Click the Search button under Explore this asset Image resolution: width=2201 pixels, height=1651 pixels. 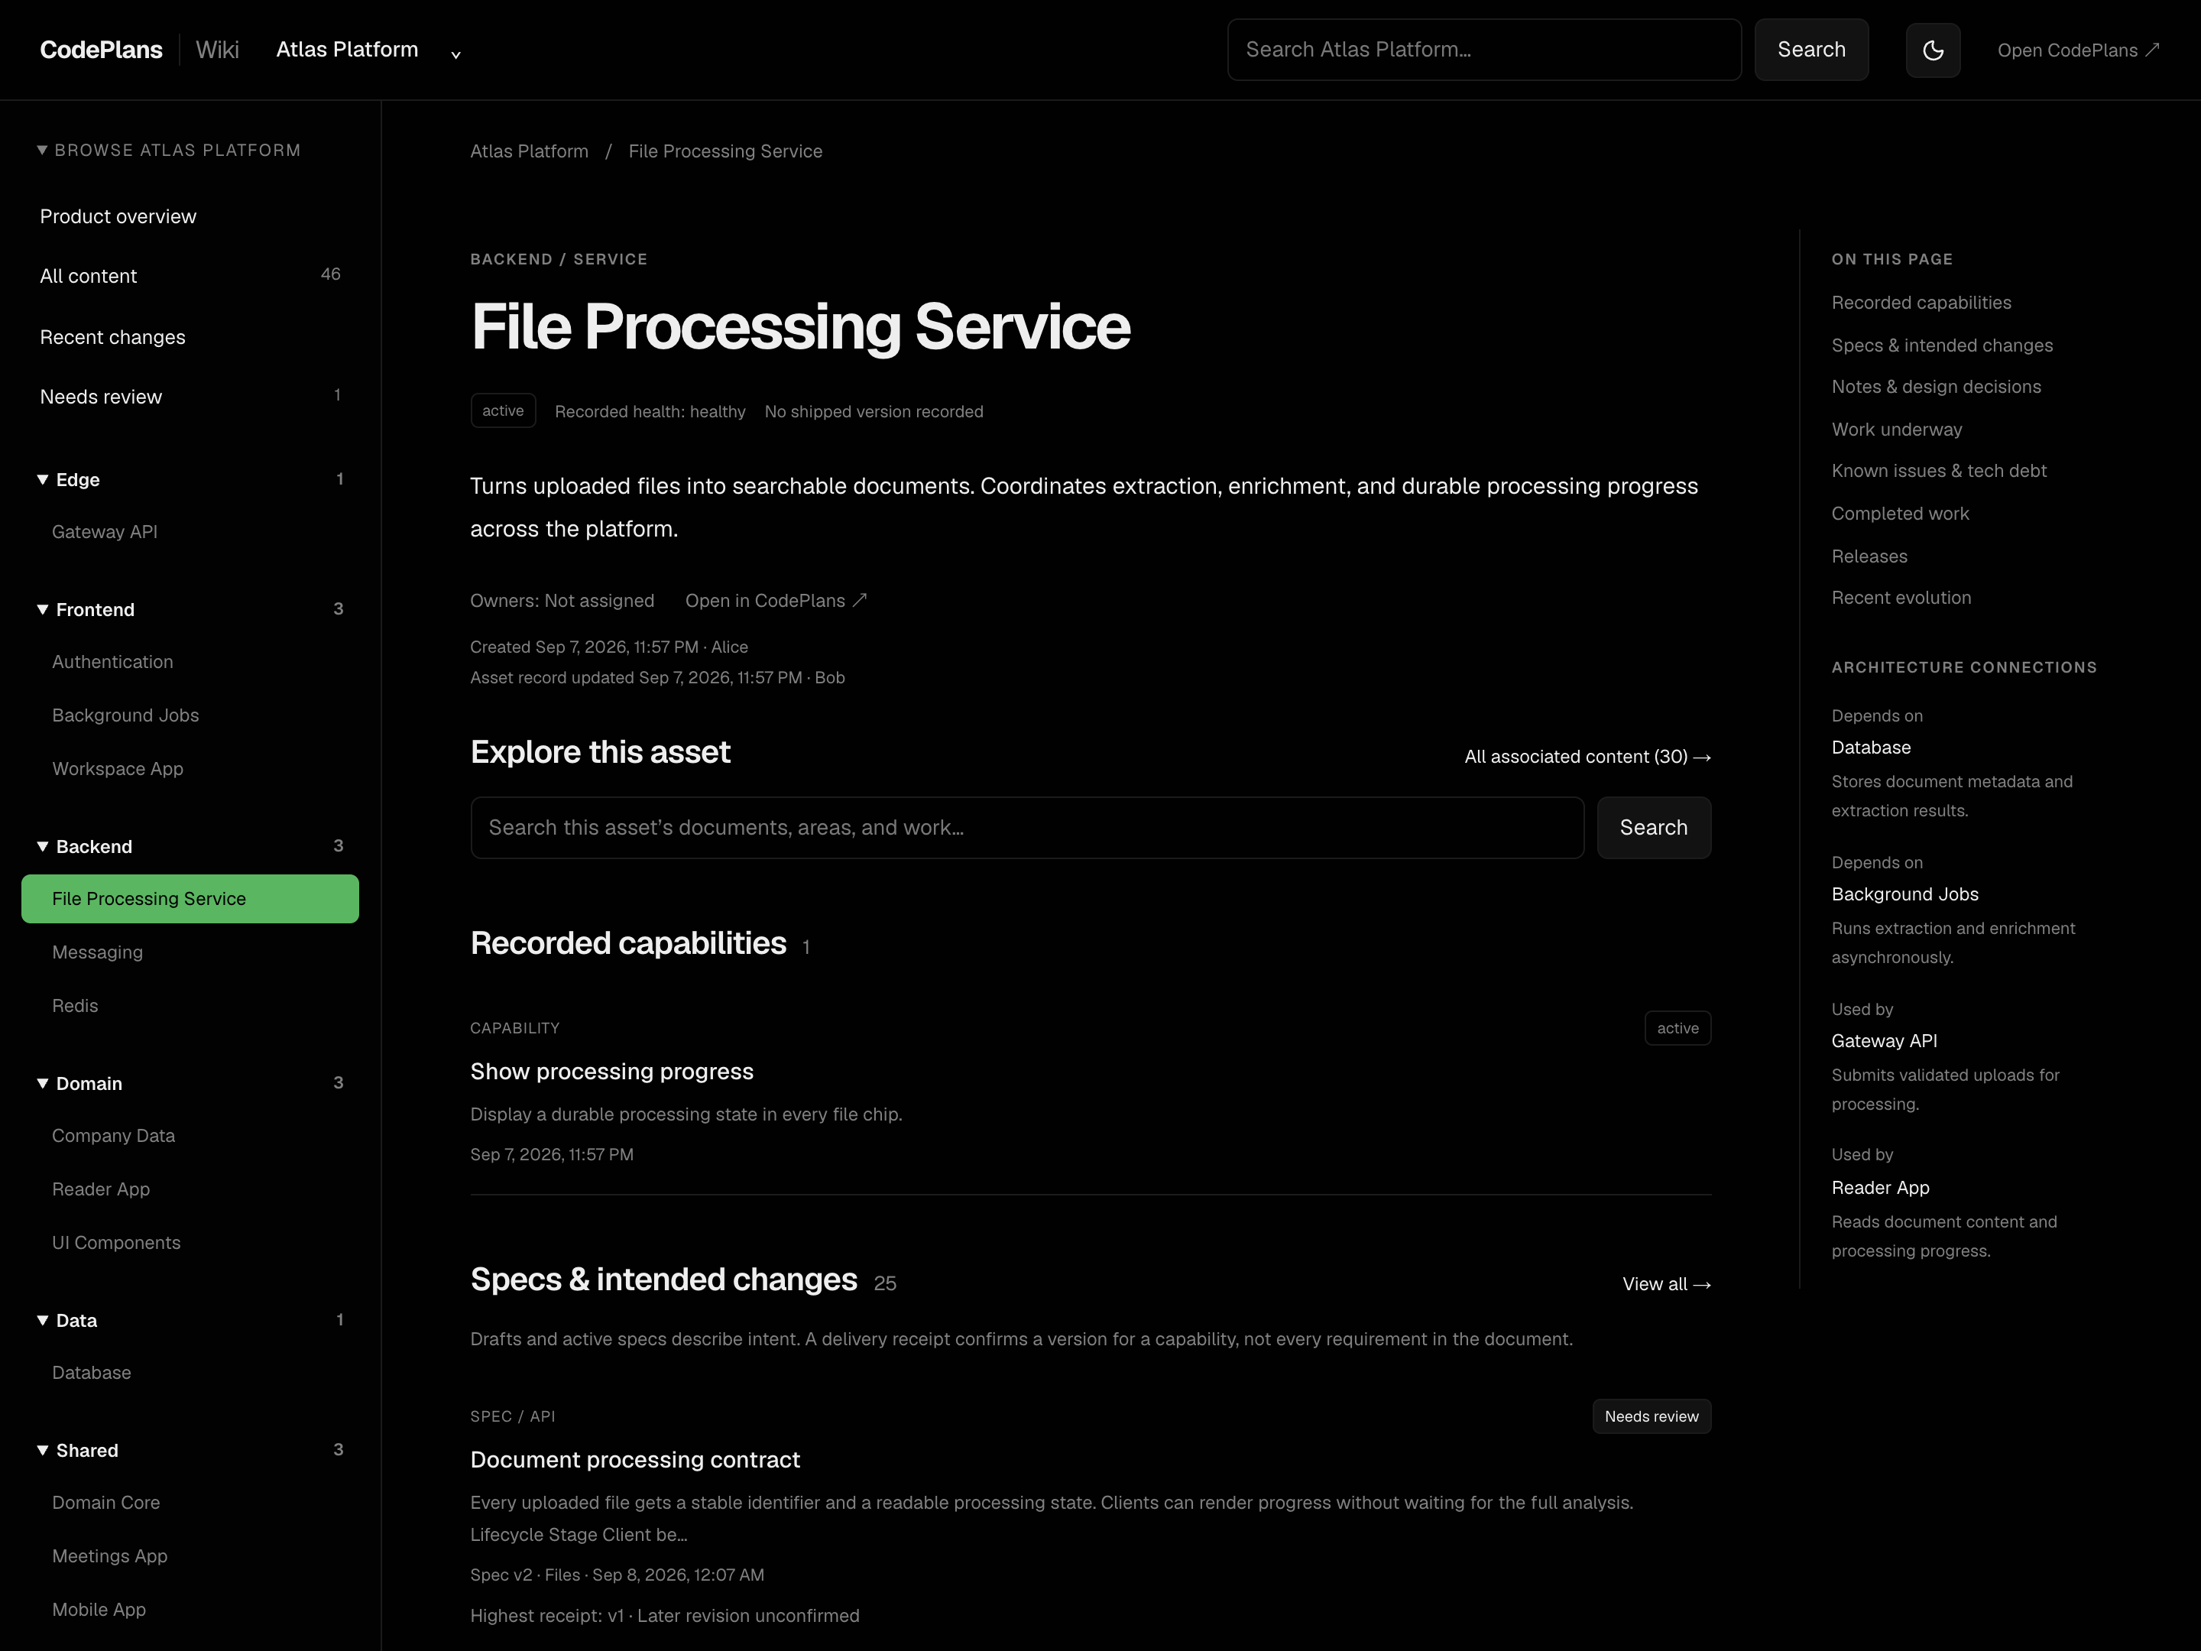(x=1654, y=827)
